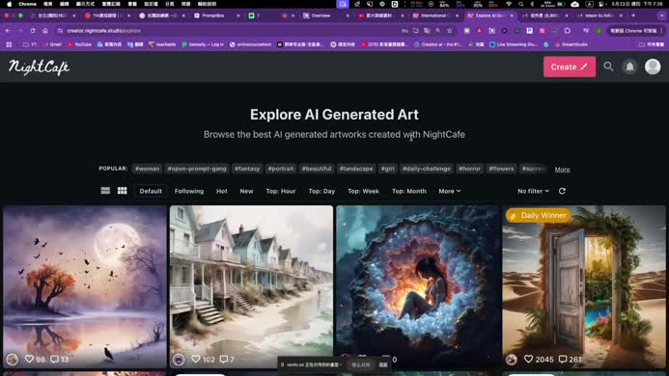Click the NightCafe logo
The image size is (669, 376).
point(39,67)
